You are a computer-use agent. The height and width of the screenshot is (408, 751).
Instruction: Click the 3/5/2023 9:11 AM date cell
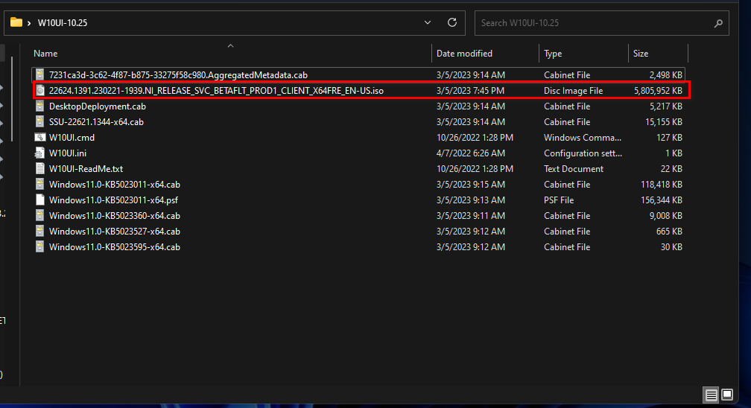pyautogui.click(x=470, y=215)
